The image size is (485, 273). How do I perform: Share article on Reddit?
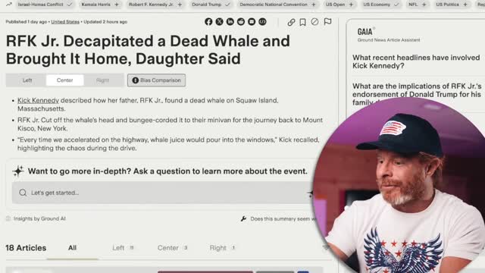[x=241, y=22]
